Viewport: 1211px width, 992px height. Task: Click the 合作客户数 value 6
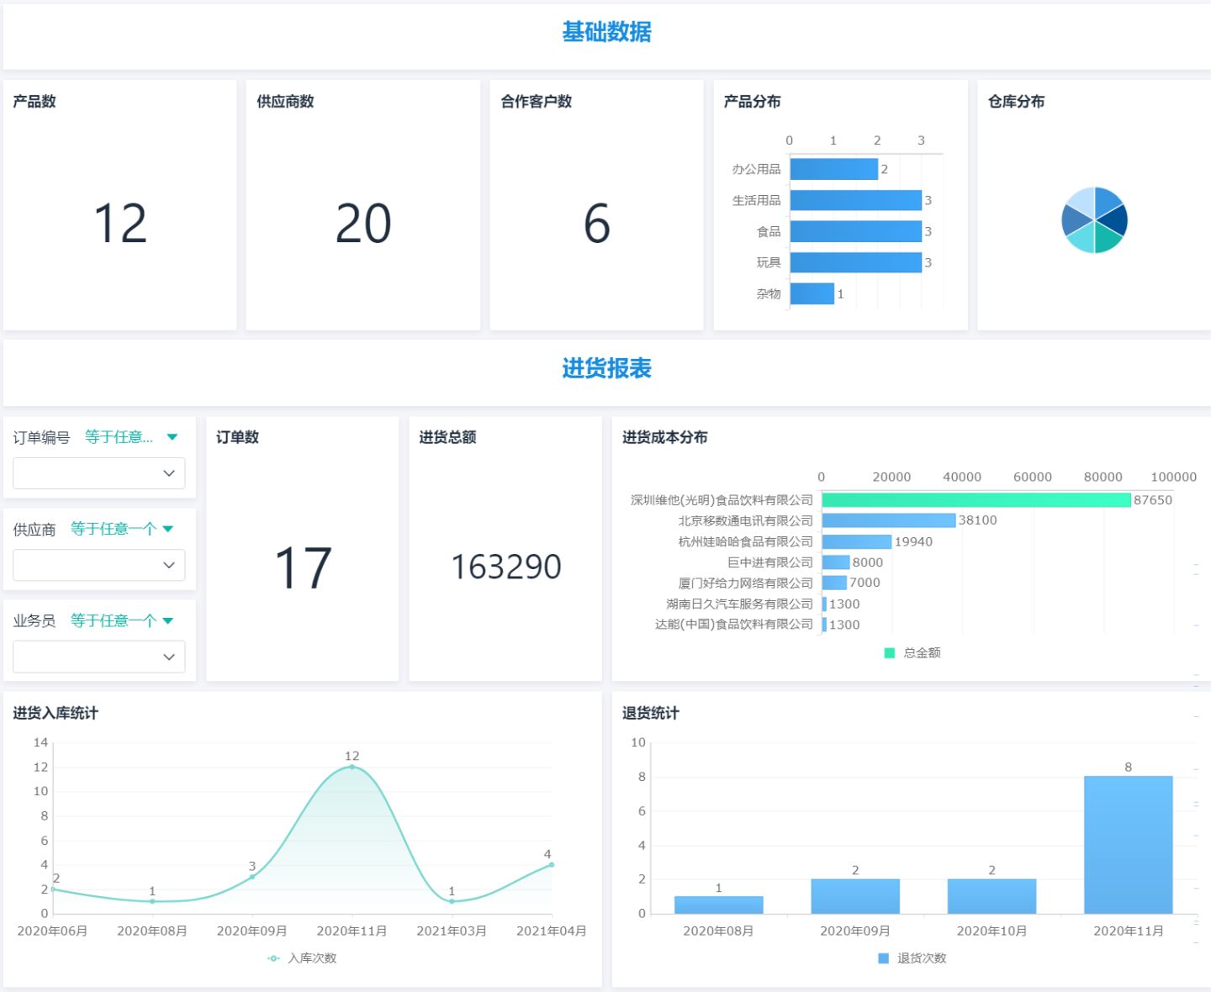pos(597,224)
